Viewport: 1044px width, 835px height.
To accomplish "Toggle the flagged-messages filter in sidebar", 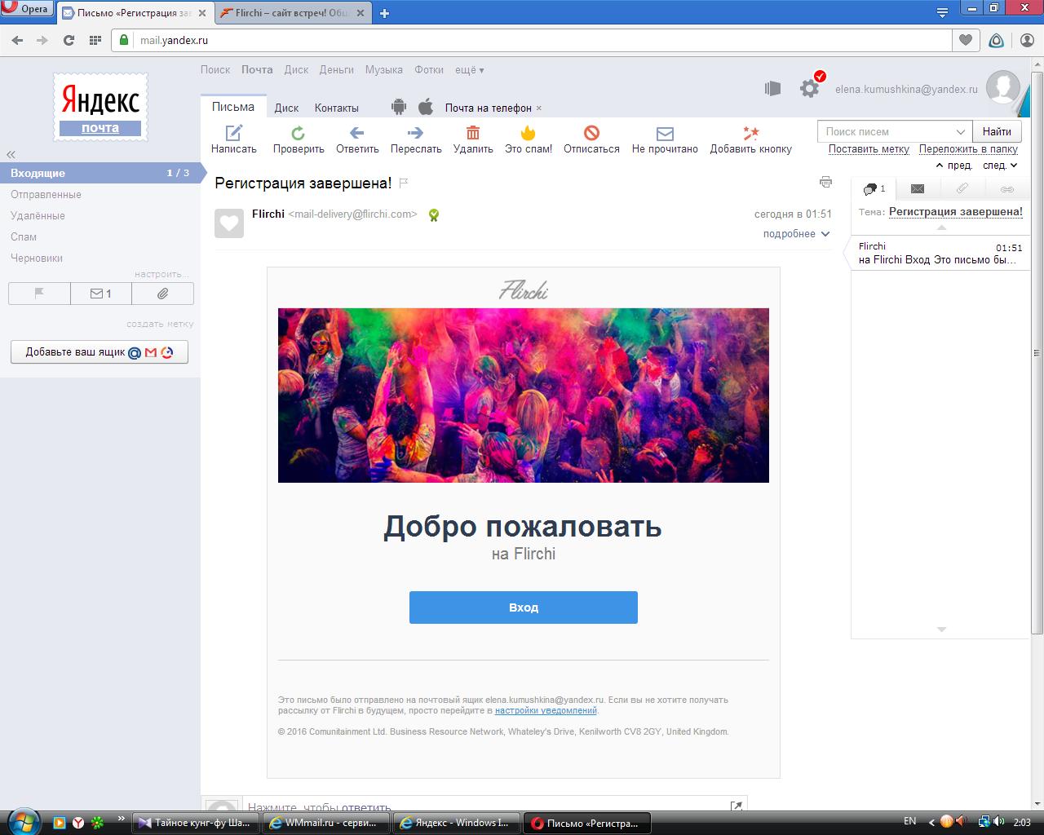I will 39,294.
